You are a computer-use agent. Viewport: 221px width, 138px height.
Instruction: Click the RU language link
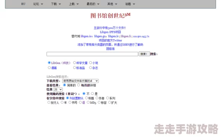(x=23, y=4)
